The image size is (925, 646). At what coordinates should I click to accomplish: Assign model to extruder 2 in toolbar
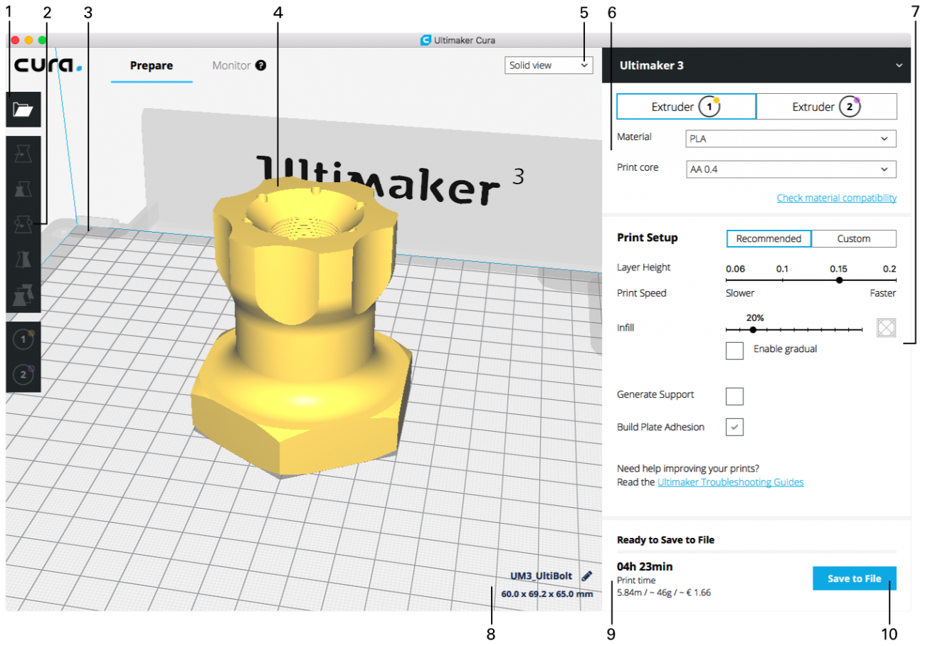point(23,374)
